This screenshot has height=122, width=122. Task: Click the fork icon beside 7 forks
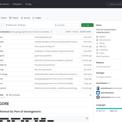coord(97,53)
